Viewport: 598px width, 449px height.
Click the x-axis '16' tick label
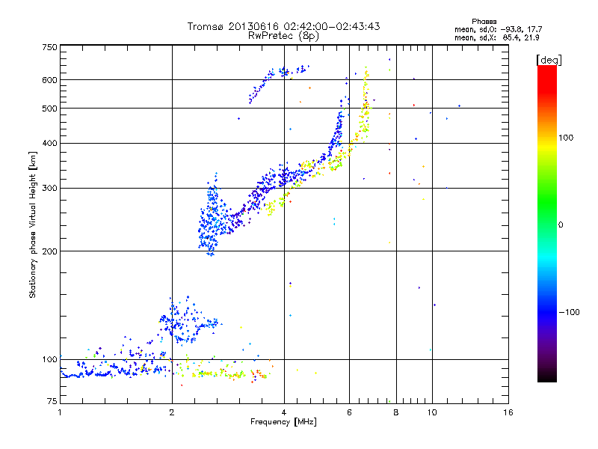click(508, 412)
